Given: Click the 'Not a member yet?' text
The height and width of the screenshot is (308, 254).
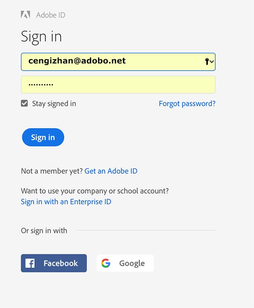Looking at the screenshot, I should [x=52, y=171].
